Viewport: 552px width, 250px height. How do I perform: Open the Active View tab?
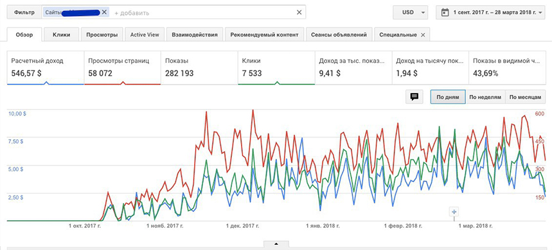tap(145, 35)
